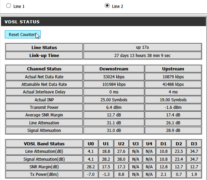Click upstream rate '10879 kbps'
The image size is (207, 180).
(173, 77)
